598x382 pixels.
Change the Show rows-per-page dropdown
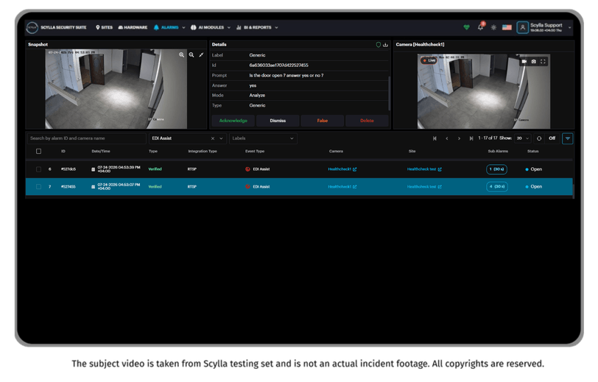coord(523,138)
